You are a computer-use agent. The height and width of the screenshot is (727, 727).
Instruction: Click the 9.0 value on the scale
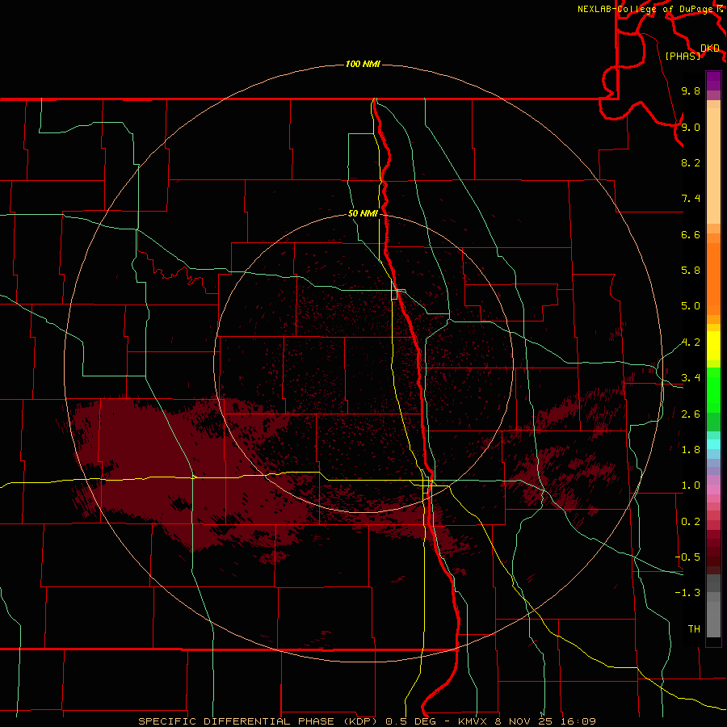point(691,127)
